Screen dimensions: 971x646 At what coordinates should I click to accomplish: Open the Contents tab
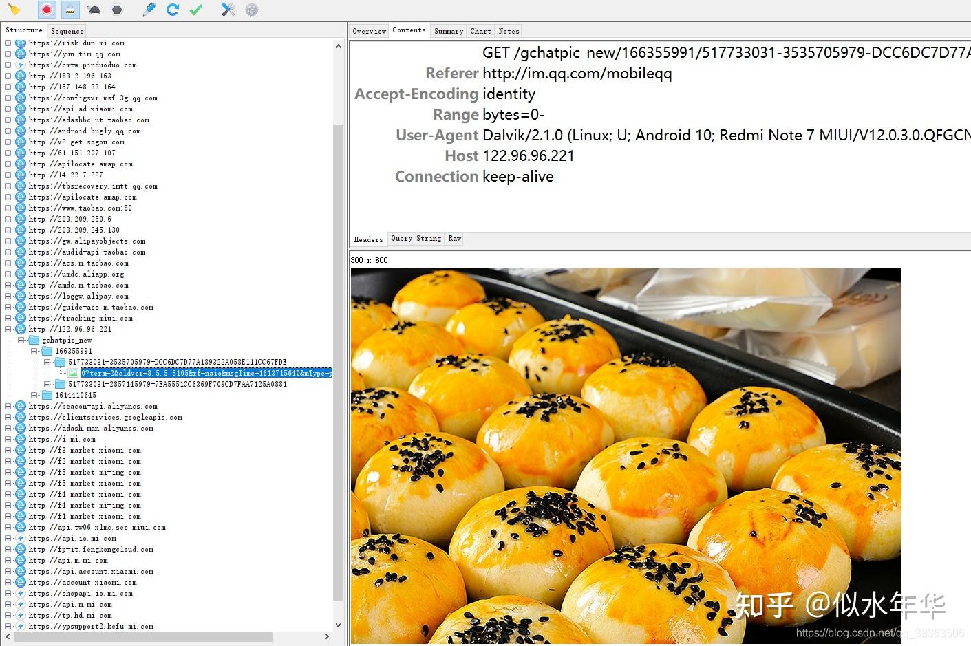tap(409, 30)
